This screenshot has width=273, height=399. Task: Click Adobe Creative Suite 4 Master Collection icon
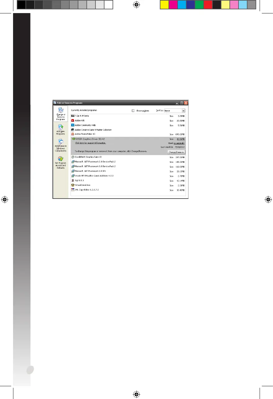point(73,130)
